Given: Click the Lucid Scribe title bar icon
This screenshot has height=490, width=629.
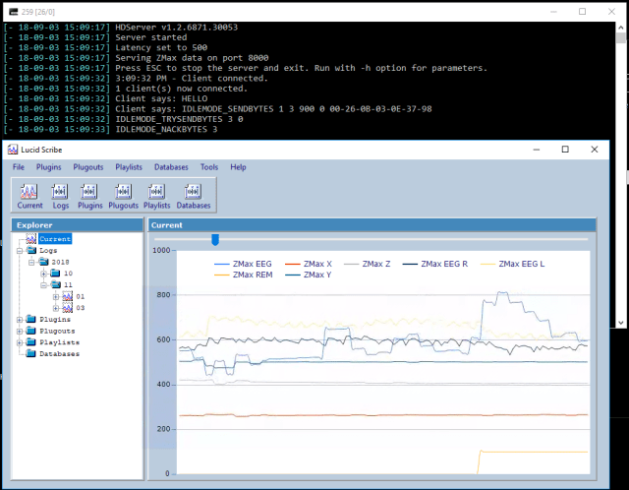Looking at the screenshot, I should [x=12, y=150].
